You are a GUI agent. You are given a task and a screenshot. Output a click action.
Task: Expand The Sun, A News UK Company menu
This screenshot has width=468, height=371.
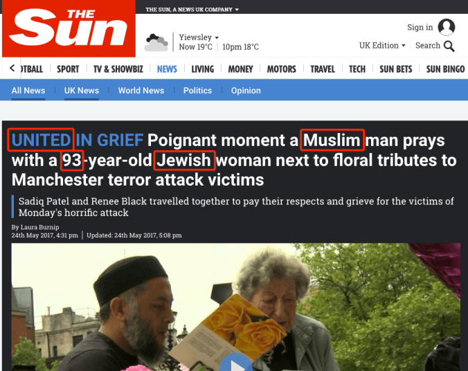click(x=192, y=10)
